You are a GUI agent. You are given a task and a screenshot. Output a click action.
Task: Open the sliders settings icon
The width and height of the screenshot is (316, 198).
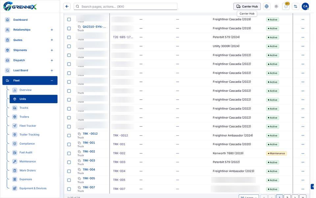pyautogui.click(x=296, y=7)
